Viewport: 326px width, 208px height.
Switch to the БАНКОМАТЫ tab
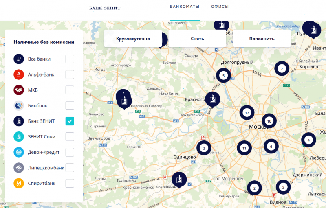tap(185, 7)
